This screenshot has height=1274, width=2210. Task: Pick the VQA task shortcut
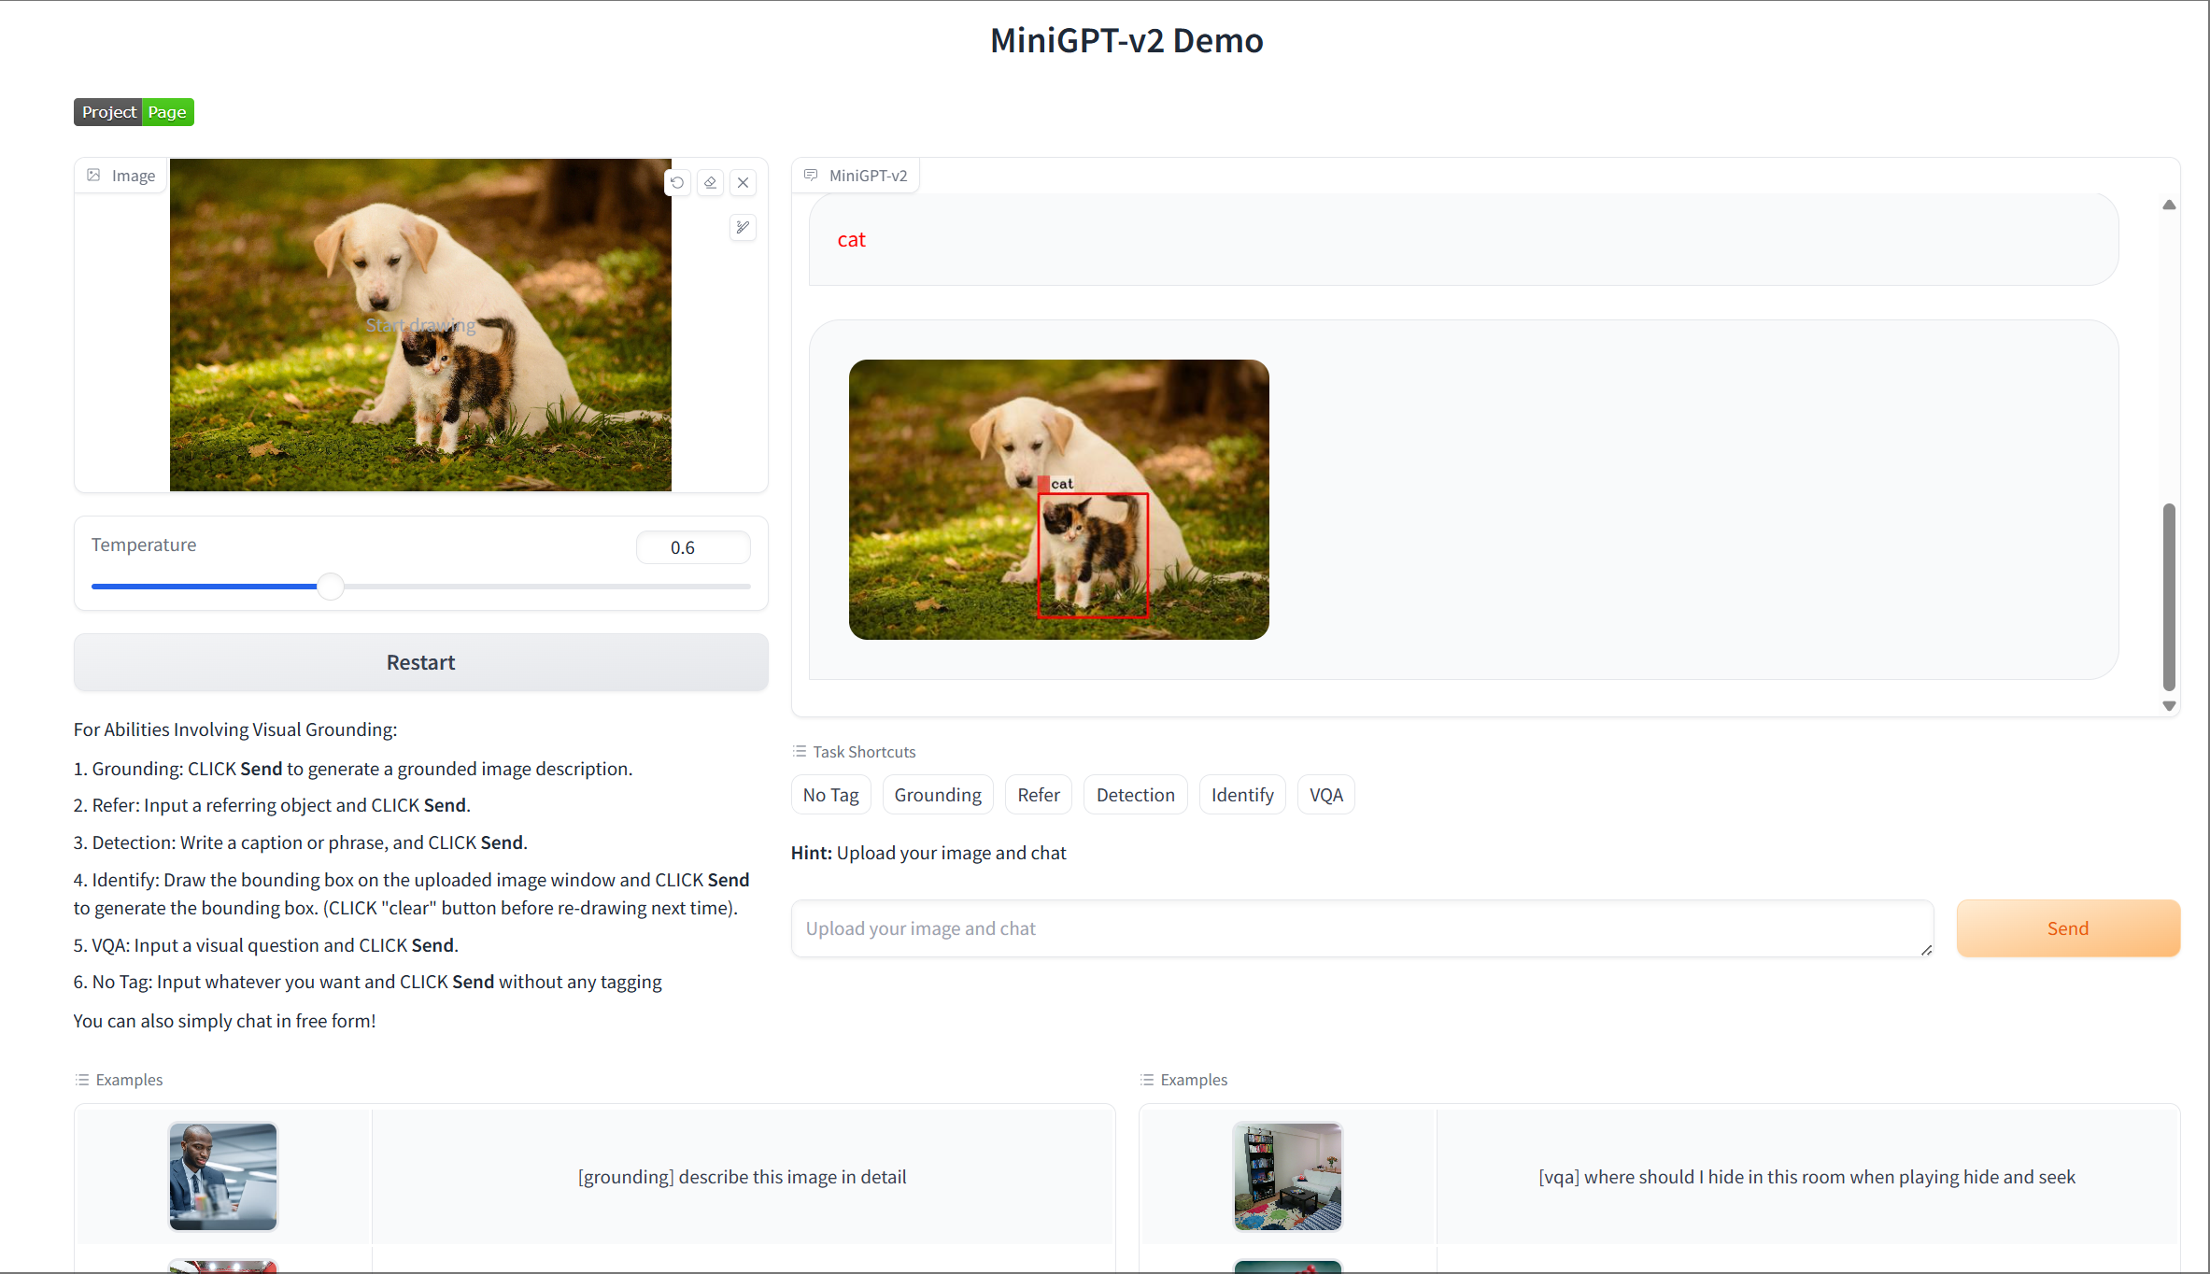(x=1325, y=795)
